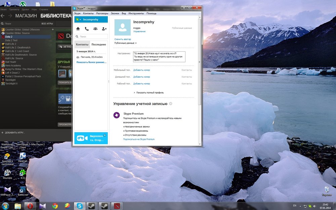Click the arrow icon beside Управление учетной записью
Screen dimensions: 336x210
171,104
